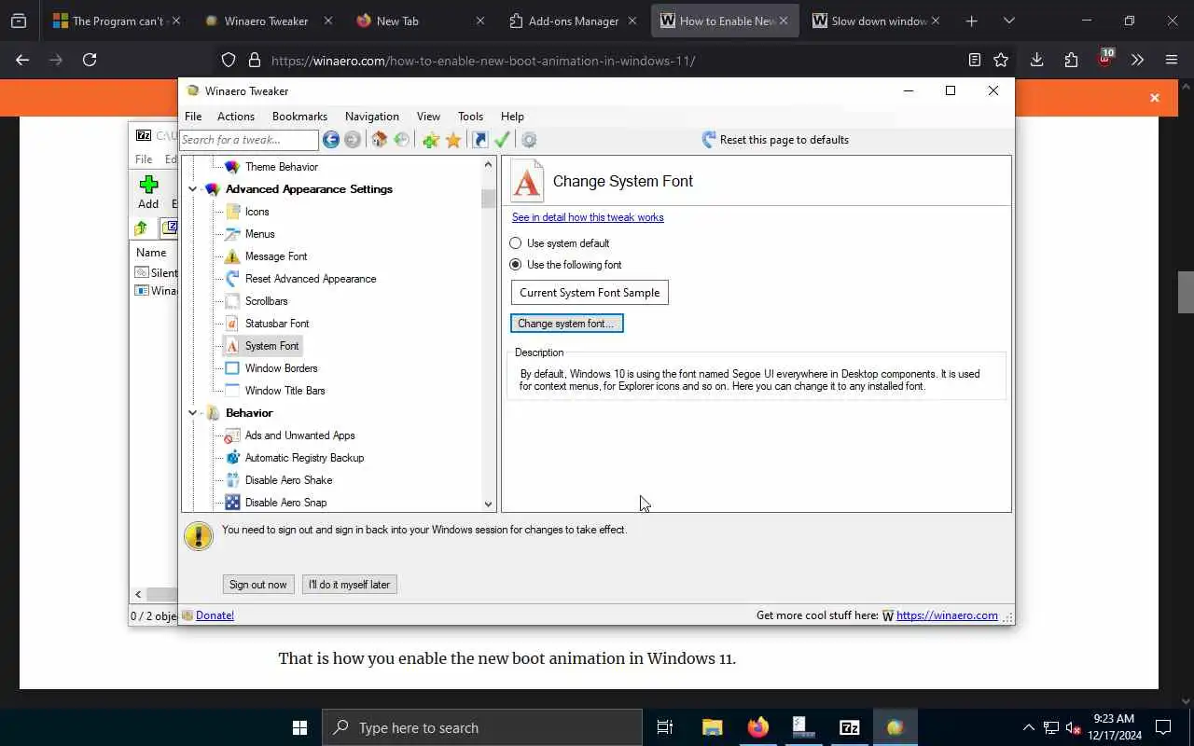Open the Menus tweak in the tree
Image resolution: width=1194 pixels, height=746 pixels.
click(x=259, y=234)
